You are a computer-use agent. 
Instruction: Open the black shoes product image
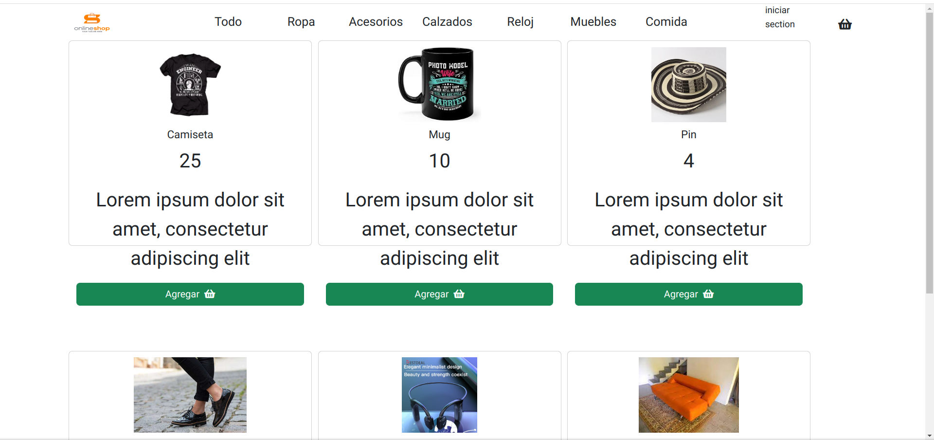coord(190,395)
